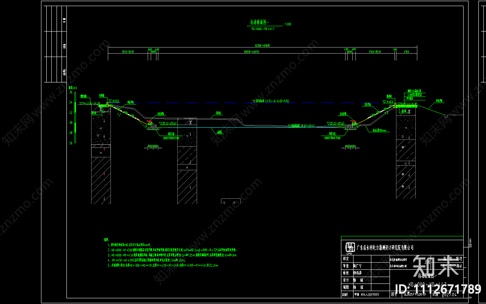
Task: Click the '图号' label in the title block
Action: click(394, 294)
